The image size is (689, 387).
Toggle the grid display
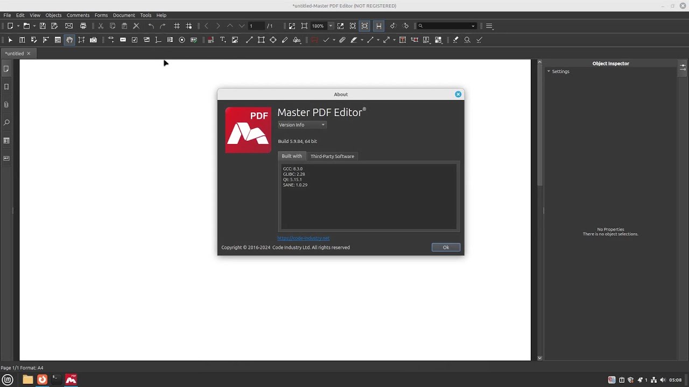coord(177,26)
